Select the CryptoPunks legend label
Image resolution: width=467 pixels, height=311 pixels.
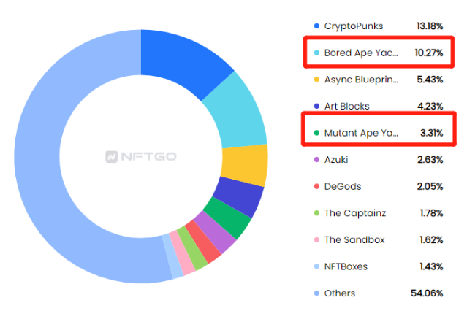pyautogui.click(x=354, y=26)
